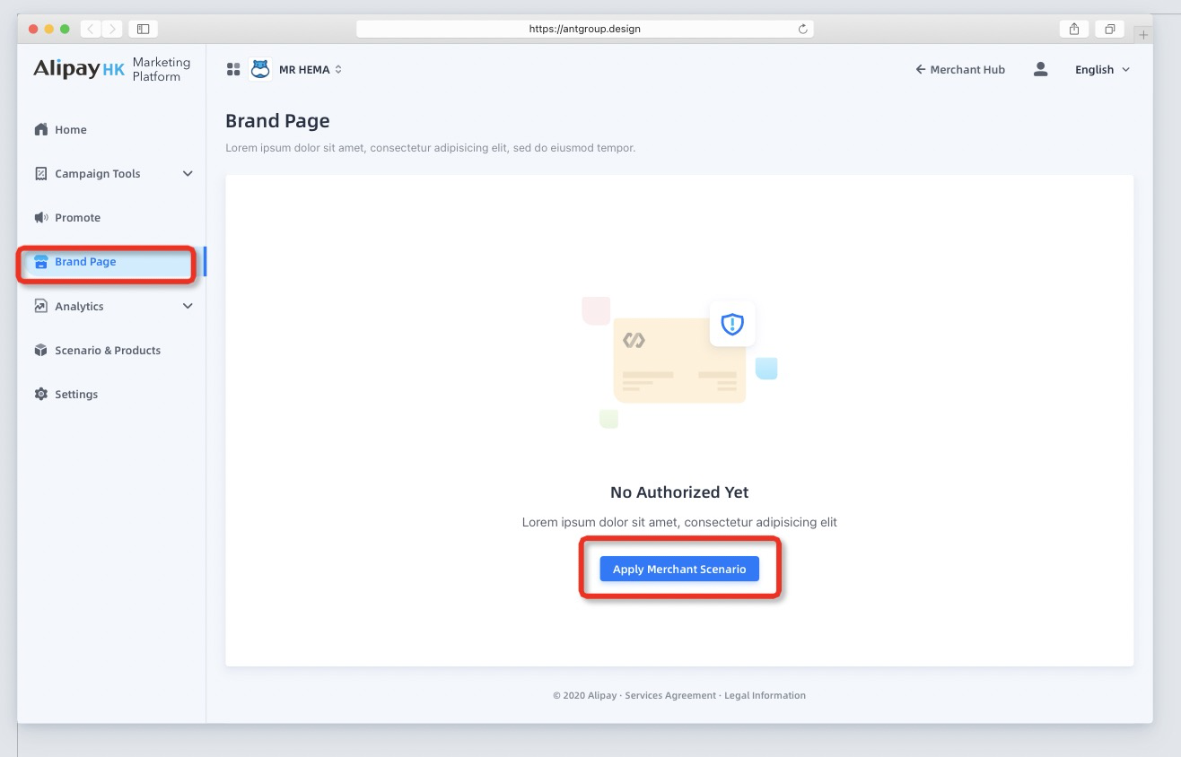Show all tabs in Safari
Viewport: 1181px width, 757px height.
click(x=1110, y=29)
